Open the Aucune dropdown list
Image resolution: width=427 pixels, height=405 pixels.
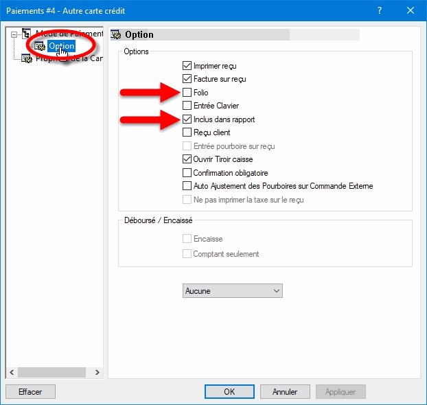click(232, 291)
